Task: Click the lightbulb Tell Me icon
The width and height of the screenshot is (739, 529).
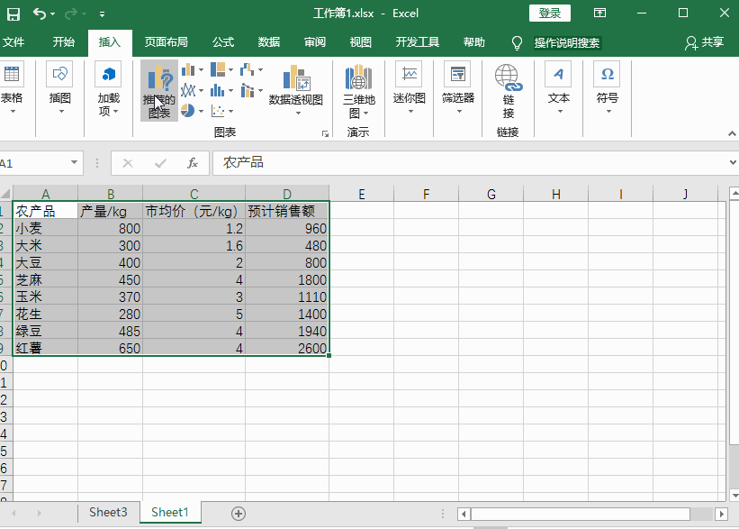Action: point(517,43)
